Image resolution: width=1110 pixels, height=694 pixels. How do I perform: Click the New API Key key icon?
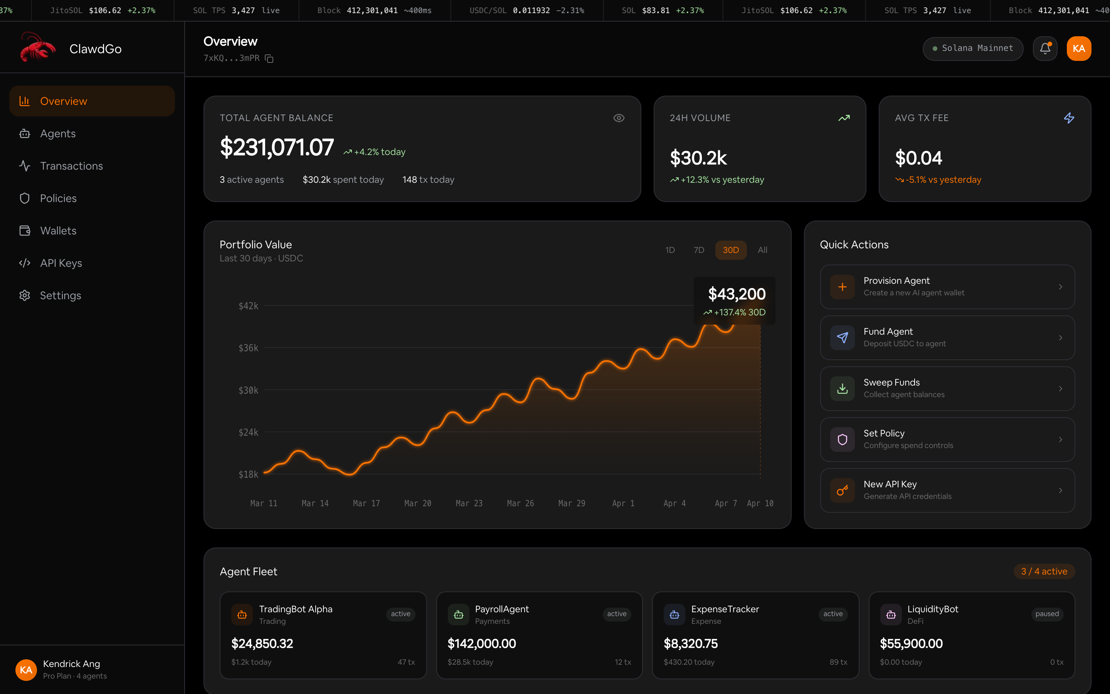click(x=842, y=490)
